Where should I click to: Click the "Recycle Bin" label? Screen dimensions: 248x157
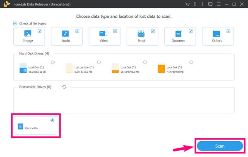pyautogui.click(x=31, y=128)
